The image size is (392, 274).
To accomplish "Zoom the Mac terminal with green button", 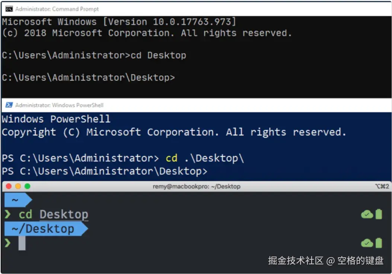I will [27, 186].
